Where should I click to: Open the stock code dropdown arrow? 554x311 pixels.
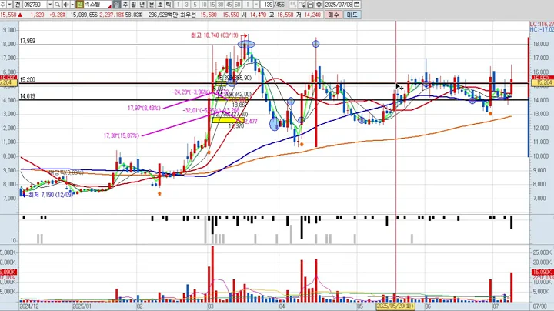(x=50, y=5)
